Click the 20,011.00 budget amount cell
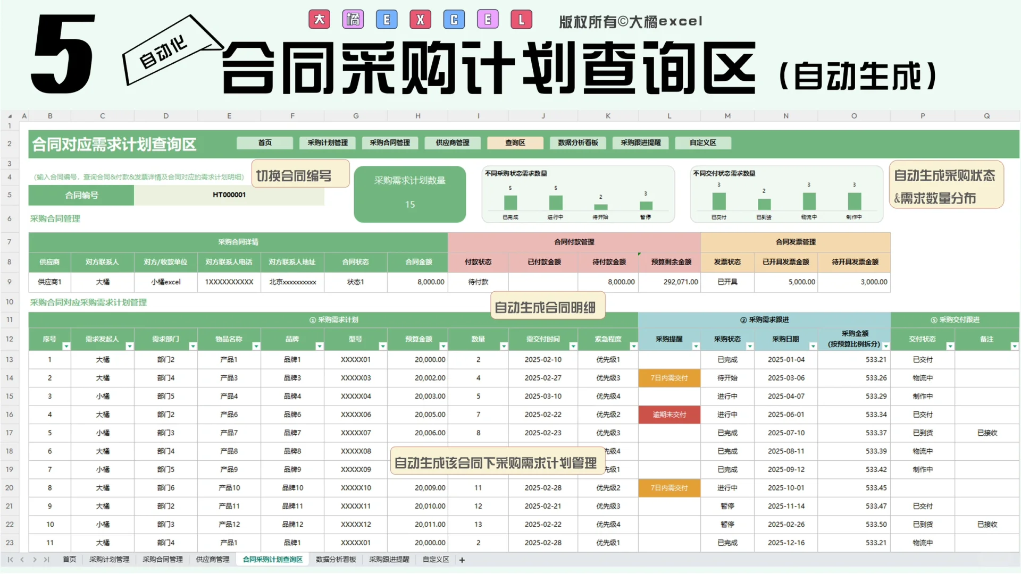 [x=418, y=525]
